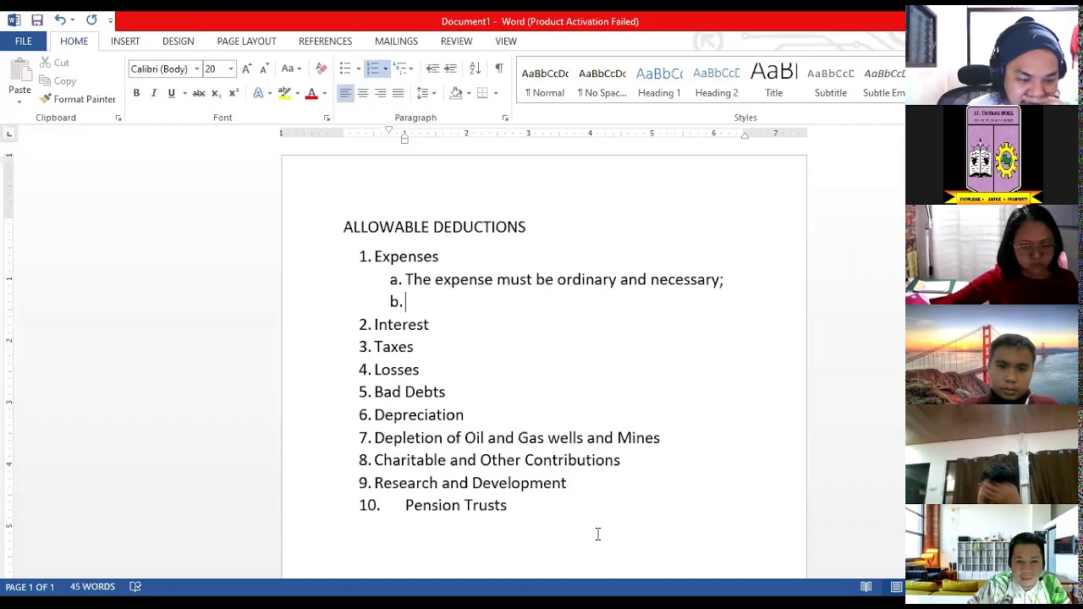1083x609 pixels.
Task: Open Paragraph settings dialog launcher
Action: point(505,118)
